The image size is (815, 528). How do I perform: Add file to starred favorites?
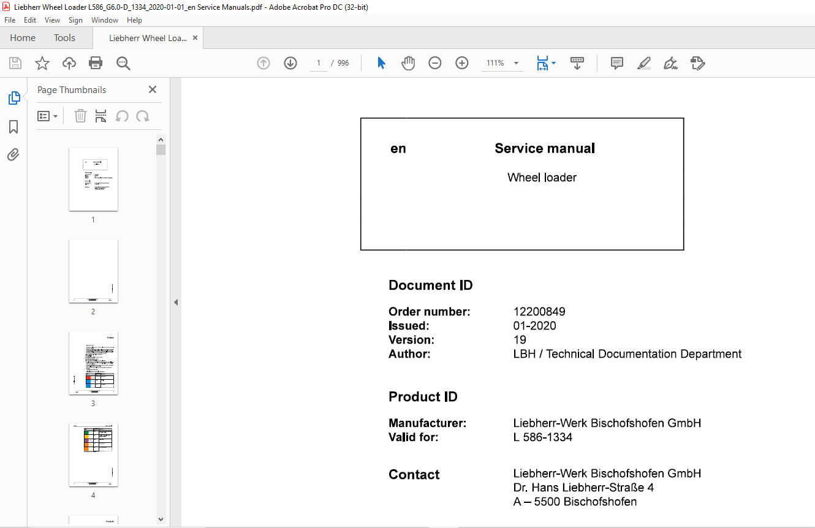tap(42, 63)
